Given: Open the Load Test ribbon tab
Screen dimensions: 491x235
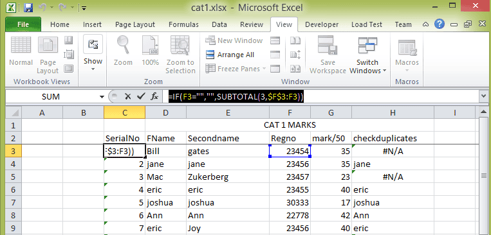Looking at the screenshot, I should coord(367,24).
